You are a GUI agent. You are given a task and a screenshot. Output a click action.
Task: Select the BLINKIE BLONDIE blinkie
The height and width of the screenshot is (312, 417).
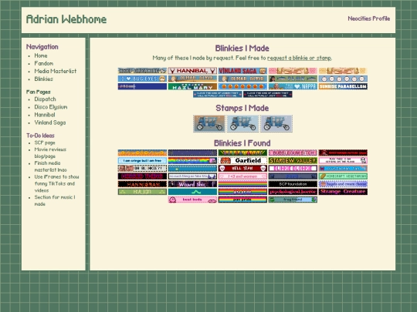[x=293, y=168]
